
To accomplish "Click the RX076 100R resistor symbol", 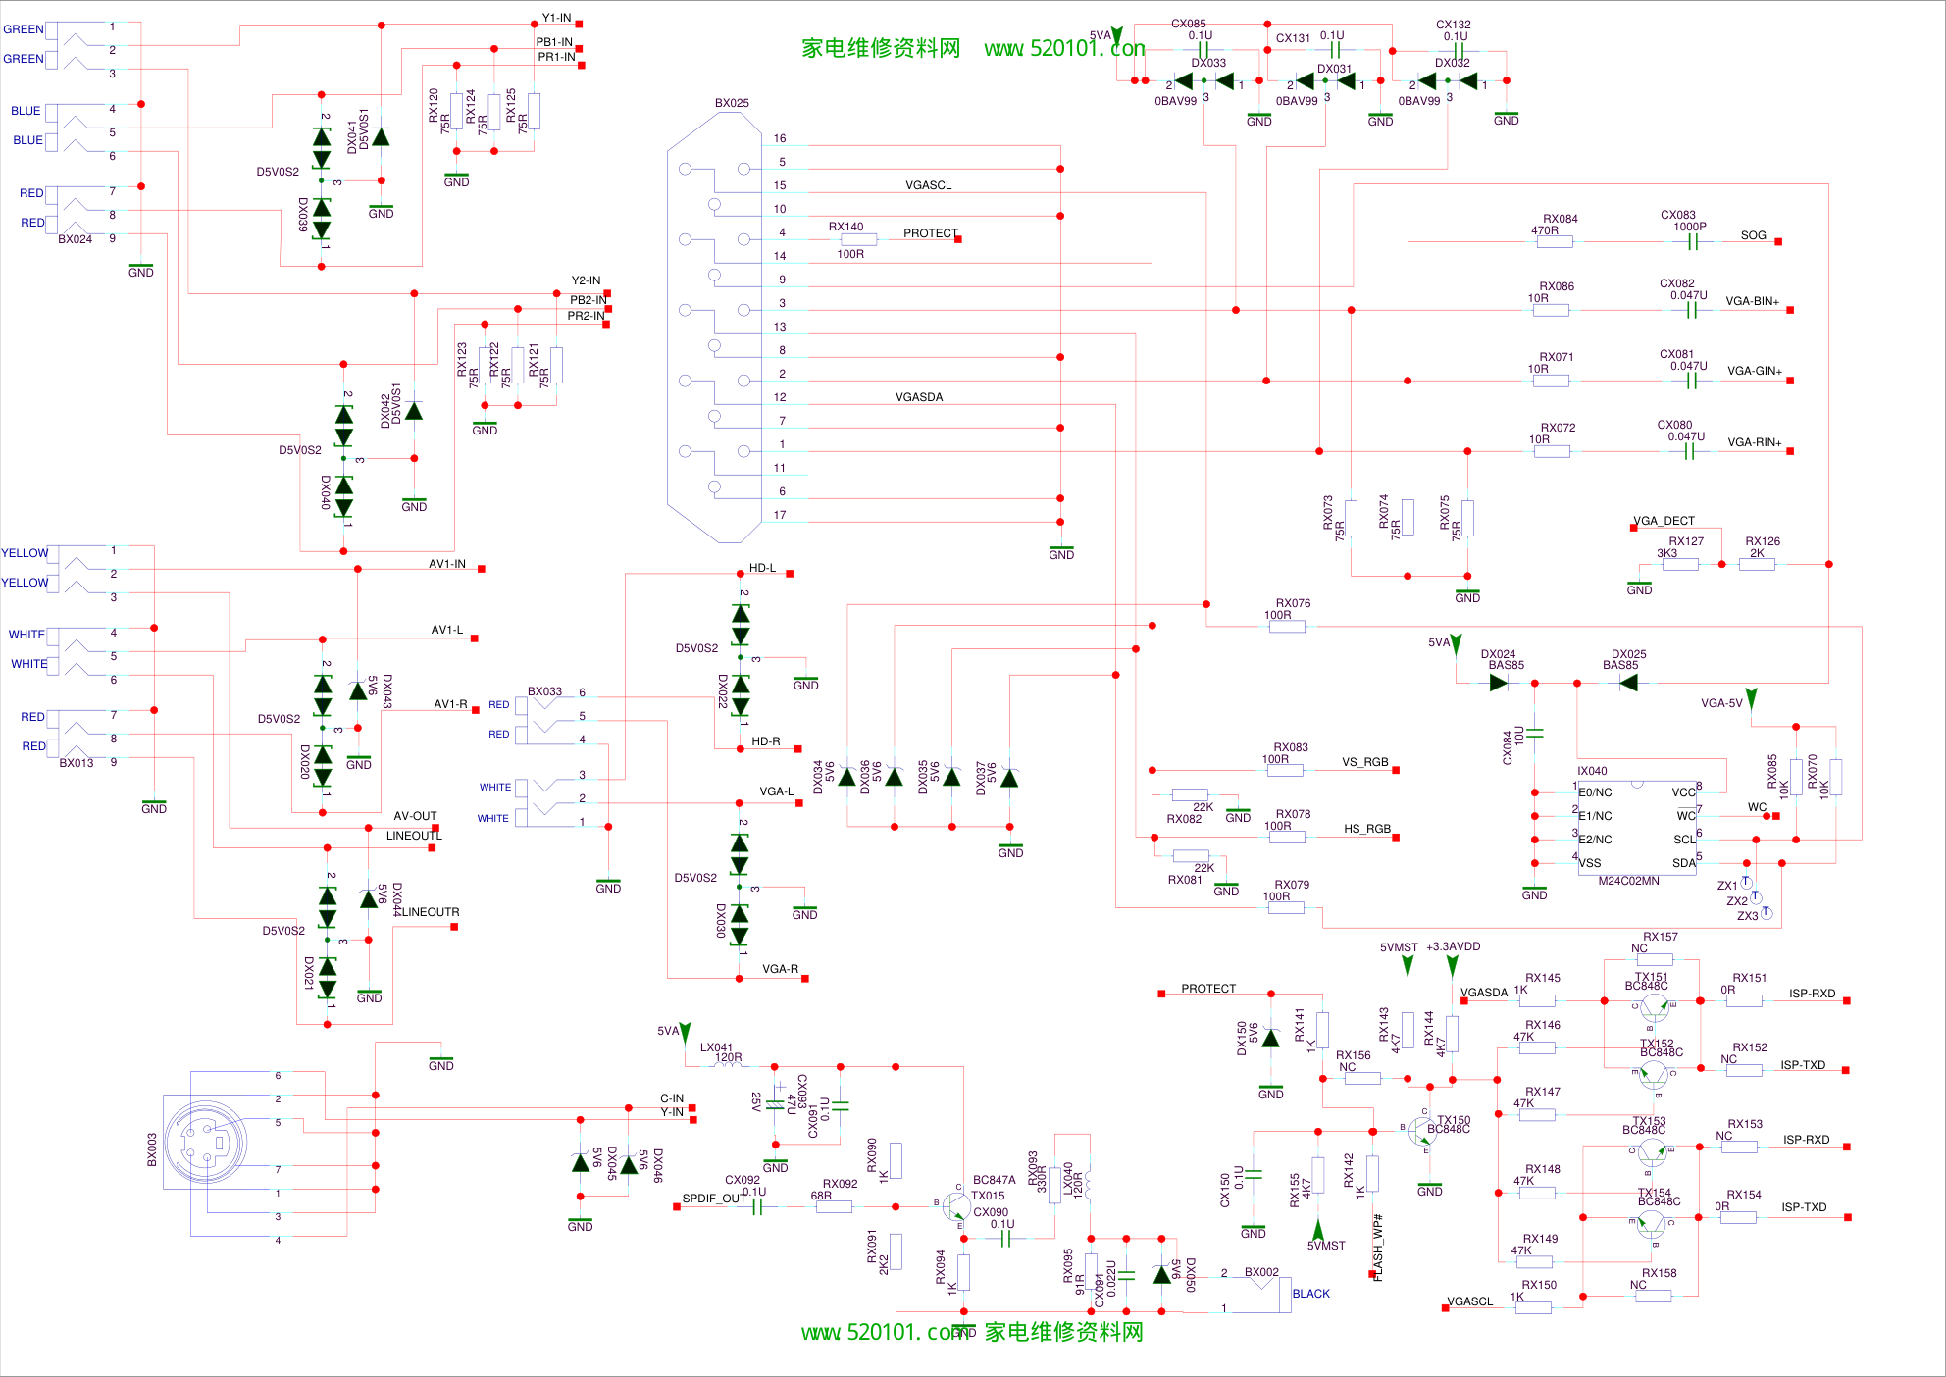I will pyautogui.click(x=1287, y=626).
